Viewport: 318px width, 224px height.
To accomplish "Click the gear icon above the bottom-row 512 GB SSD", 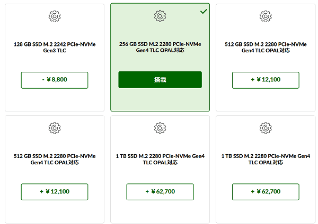I will [x=55, y=128].
